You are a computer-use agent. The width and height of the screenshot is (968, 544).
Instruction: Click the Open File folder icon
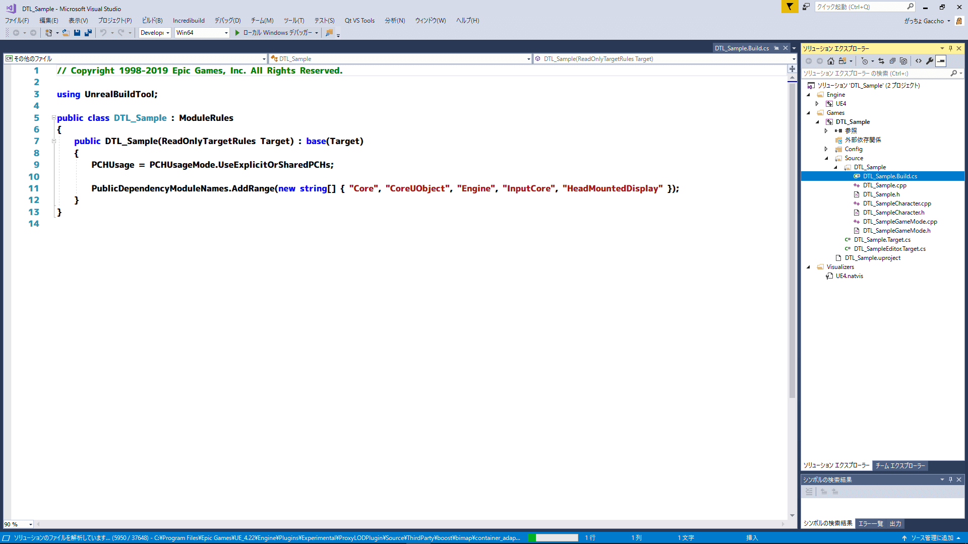click(66, 33)
